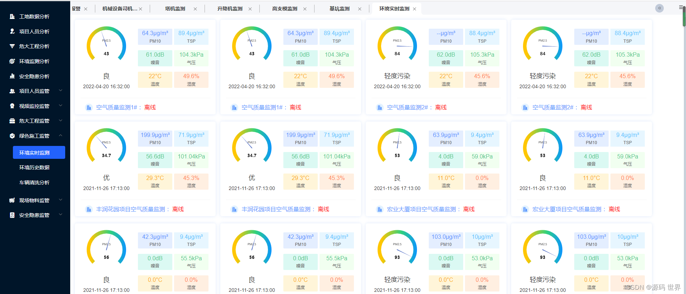The width and height of the screenshot is (686, 294).
Task: Click building icon beside first 空气质量监测2#
Action: [380, 108]
